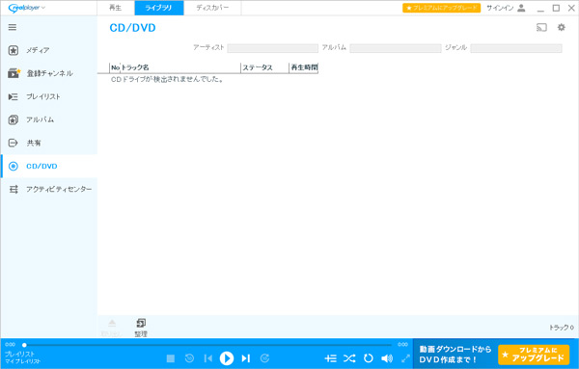
Task: Switch to the ライブラリ tab
Action: [159, 8]
